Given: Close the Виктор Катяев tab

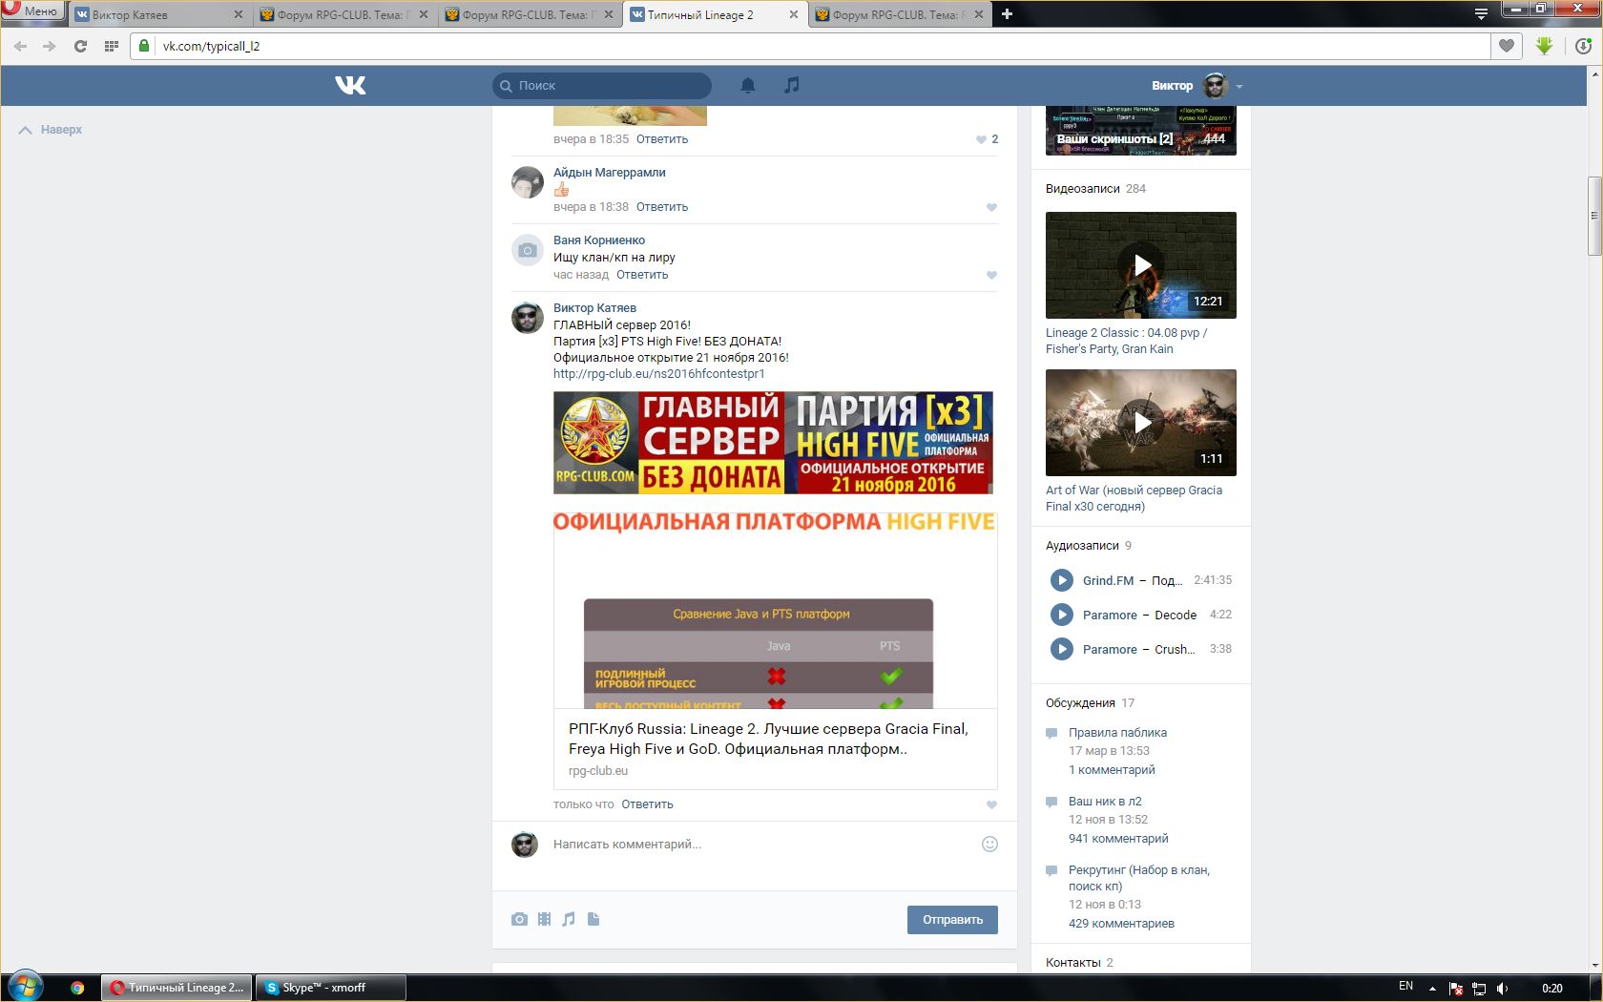Looking at the screenshot, I should [x=239, y=14].
